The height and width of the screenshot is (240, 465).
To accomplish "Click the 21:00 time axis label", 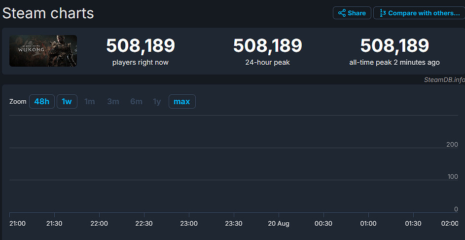I will point(17,224).
